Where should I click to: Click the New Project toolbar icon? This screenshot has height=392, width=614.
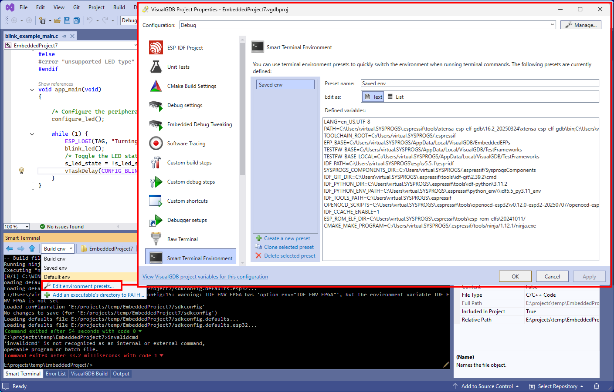42,20
